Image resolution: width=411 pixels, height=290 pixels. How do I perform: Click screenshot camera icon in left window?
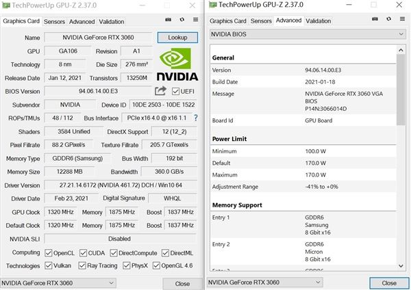tap(169, 20)
